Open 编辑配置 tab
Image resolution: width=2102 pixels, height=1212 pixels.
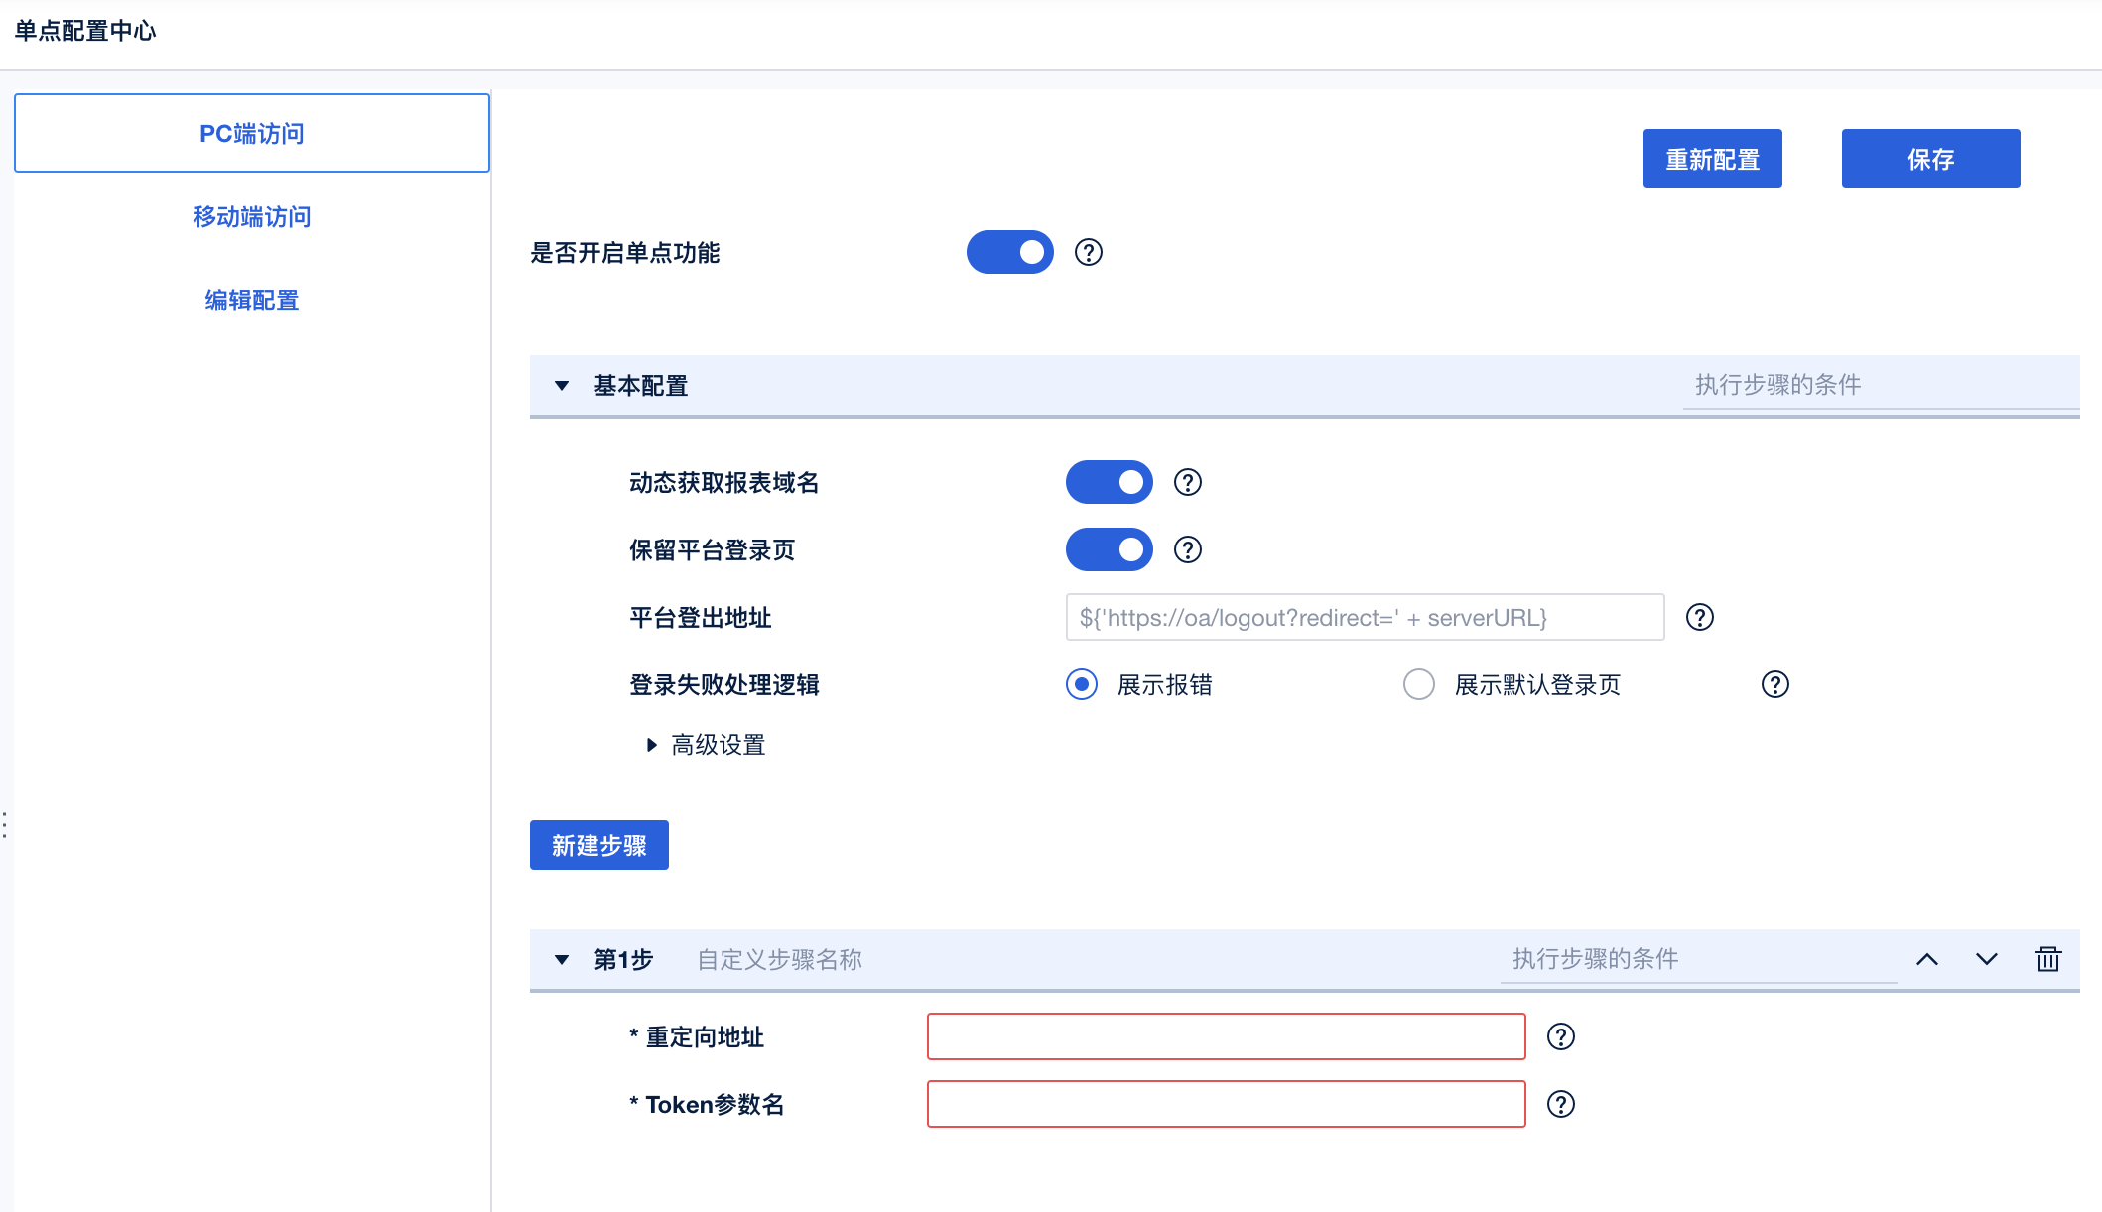(252, 301)
